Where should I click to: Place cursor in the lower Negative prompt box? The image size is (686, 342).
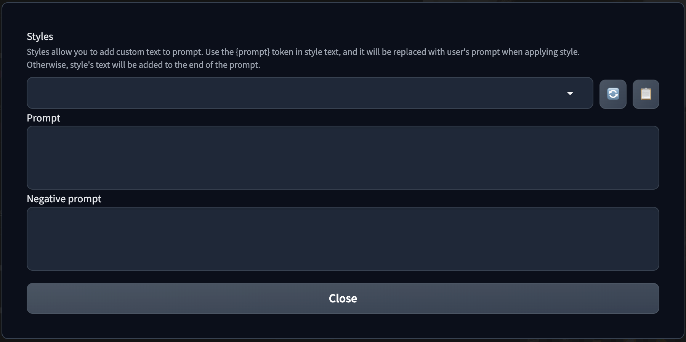pyautogui.click(x=343, y=238)
